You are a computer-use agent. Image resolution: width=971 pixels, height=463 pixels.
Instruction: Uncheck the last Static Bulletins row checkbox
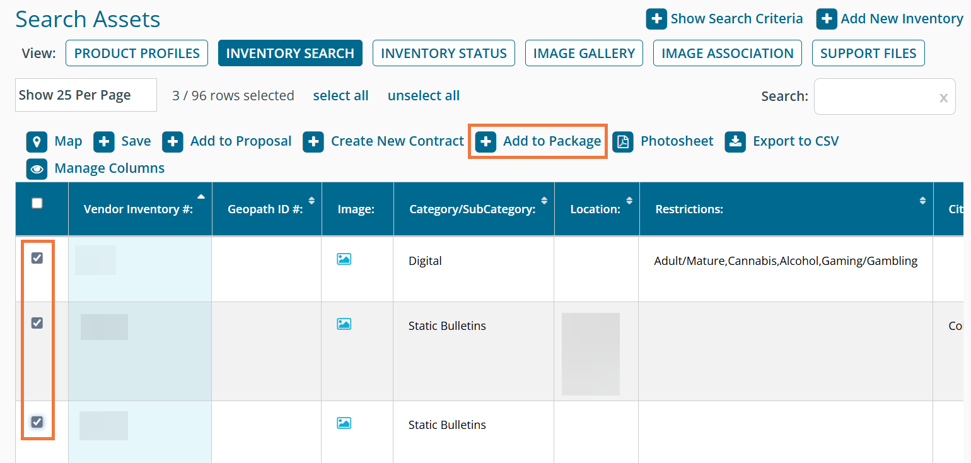pos(37,421)
